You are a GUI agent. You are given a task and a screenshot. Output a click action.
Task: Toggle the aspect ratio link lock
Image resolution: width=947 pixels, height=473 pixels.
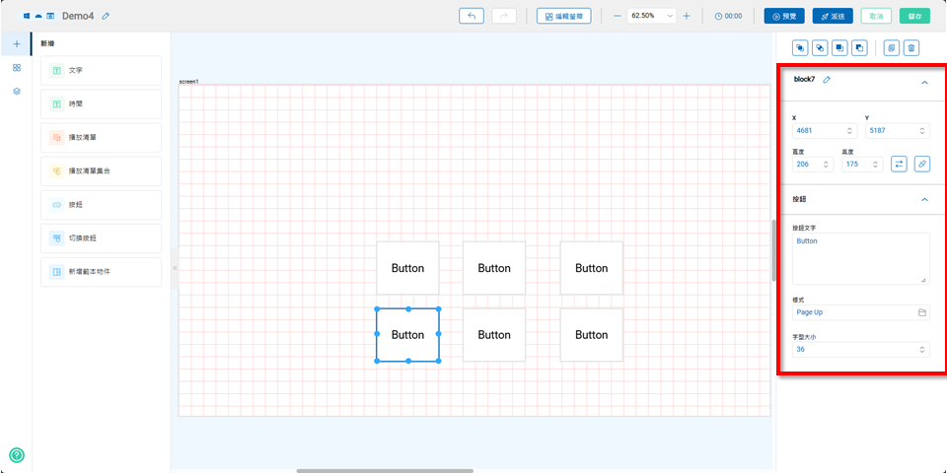click(x=921, y=164)
